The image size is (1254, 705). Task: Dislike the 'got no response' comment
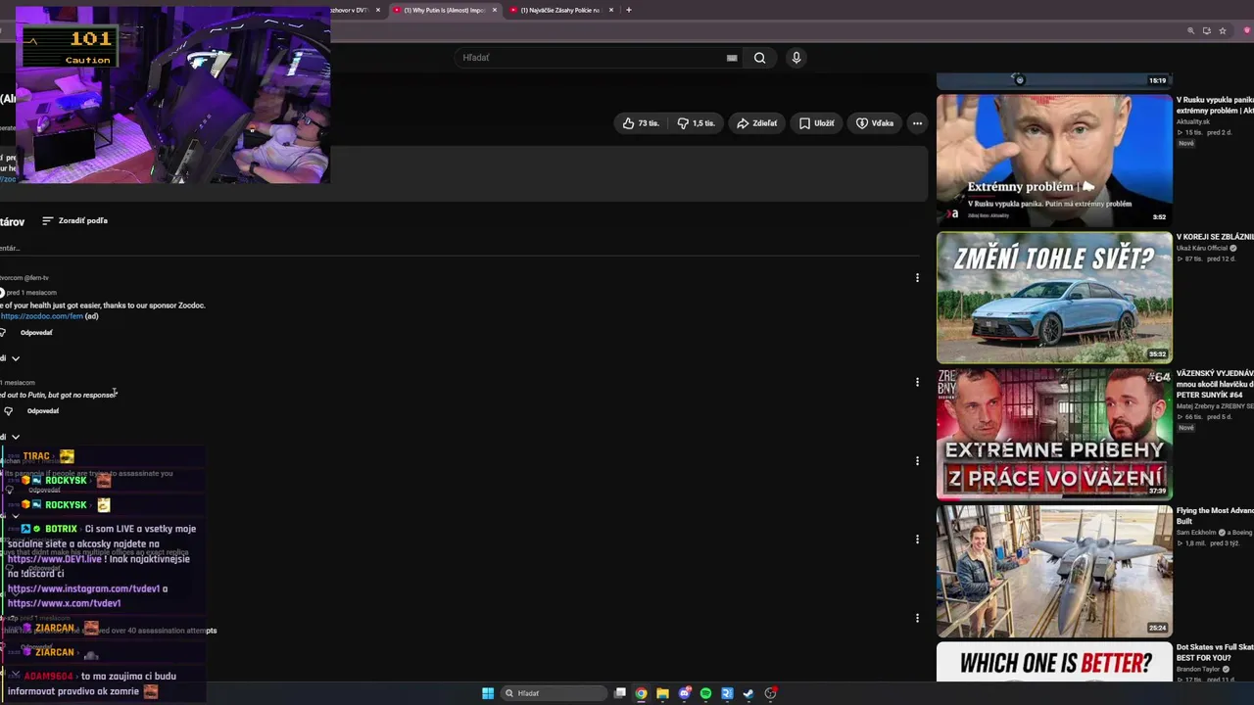pos(8,411)
